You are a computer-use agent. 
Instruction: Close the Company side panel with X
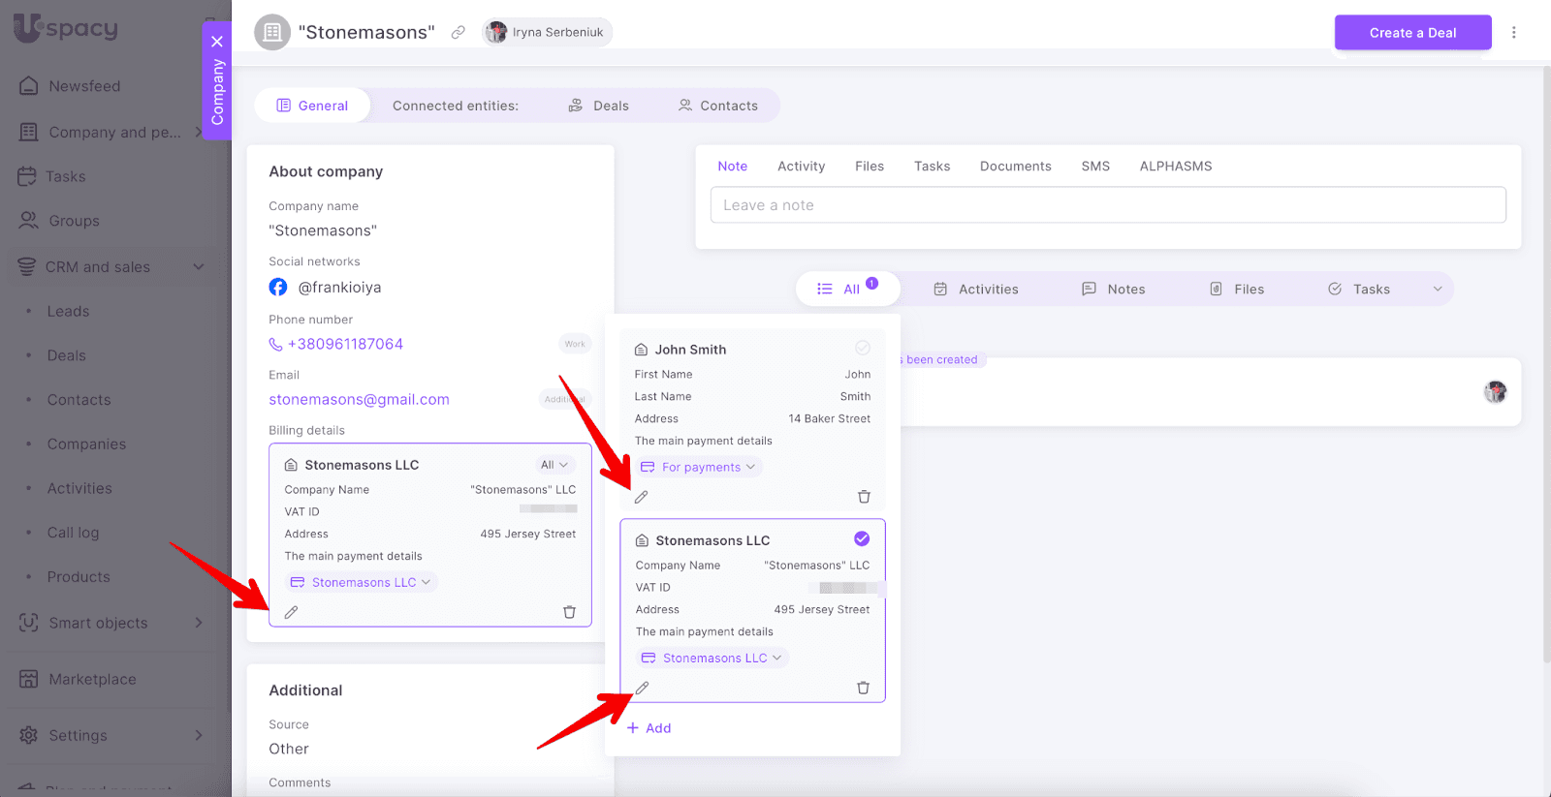217,42
